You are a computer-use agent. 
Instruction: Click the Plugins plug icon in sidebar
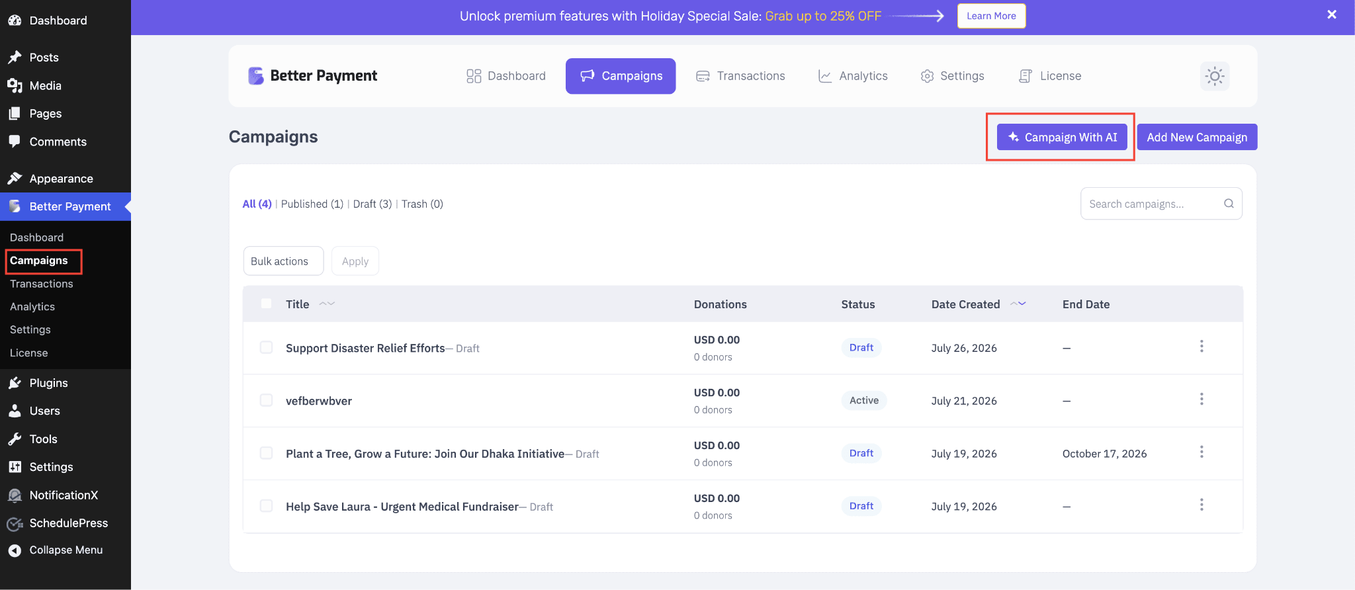point(15,383)
